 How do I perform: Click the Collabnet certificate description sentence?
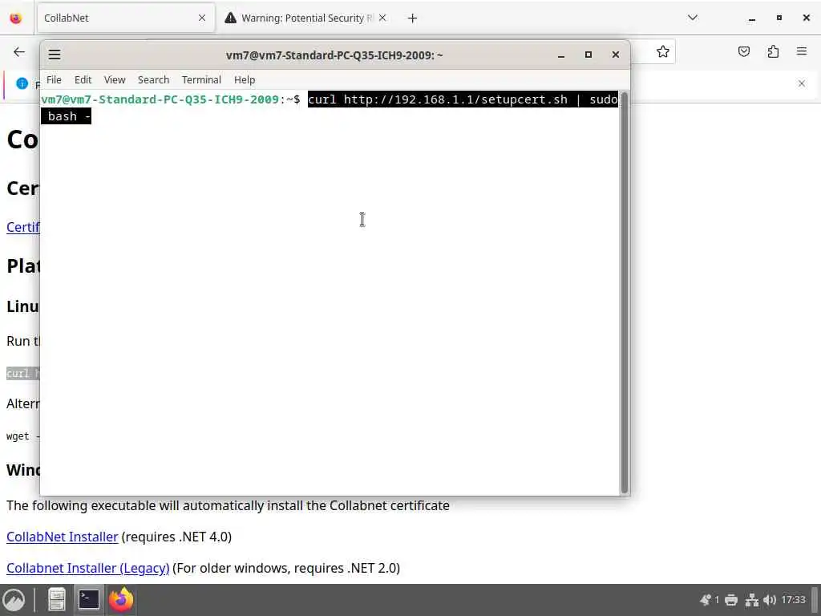coord(228,505)
